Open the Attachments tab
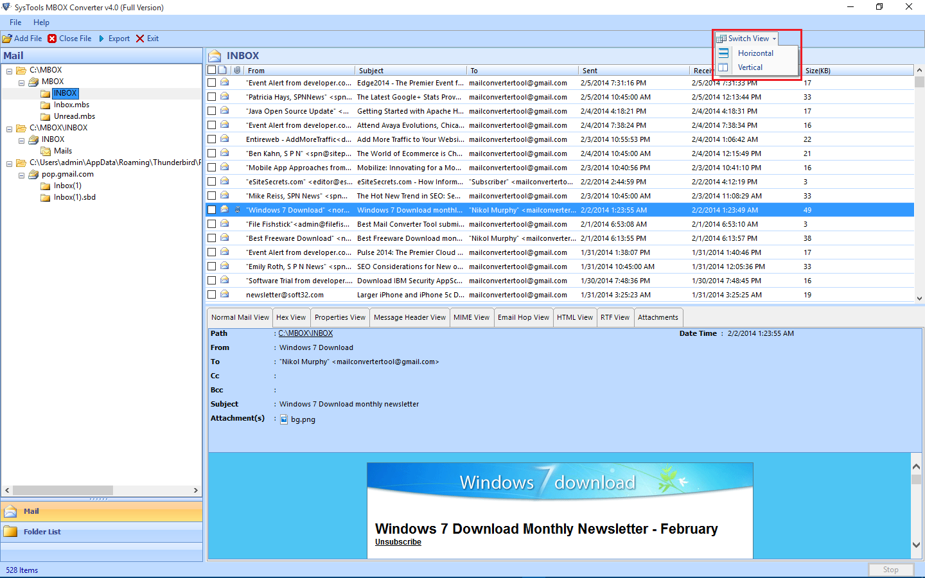Viewport: 925px width, 578px height. point(658,317)
